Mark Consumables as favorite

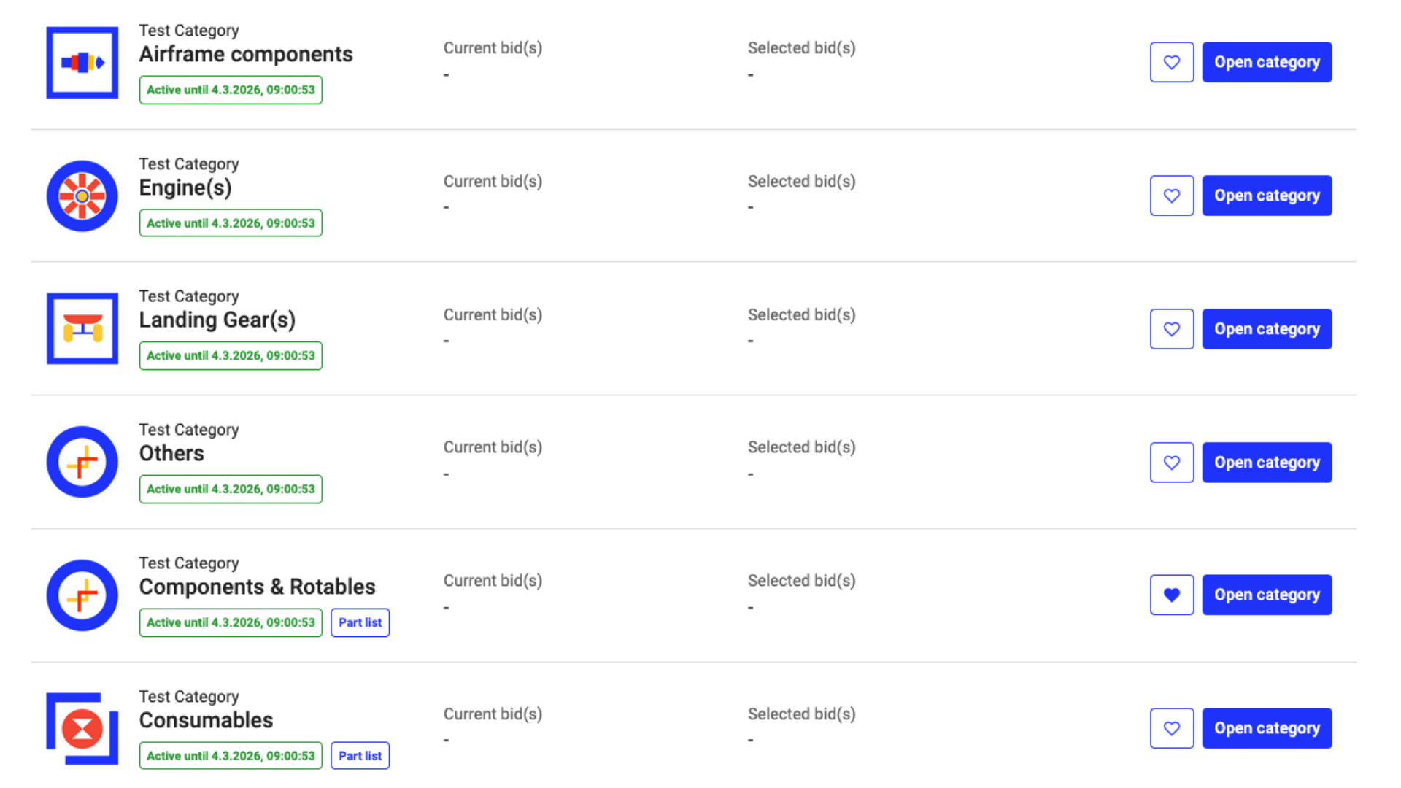(1171, 728)
